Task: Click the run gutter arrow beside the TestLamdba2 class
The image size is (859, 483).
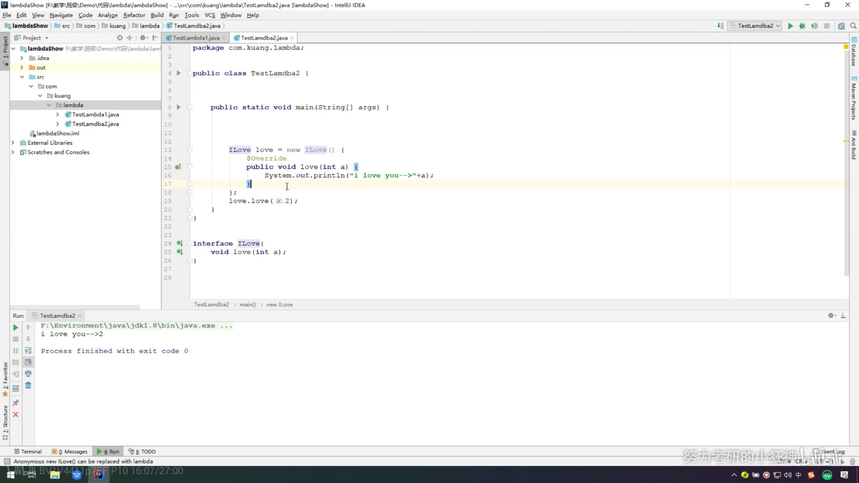Action: [x=179, y=73]
